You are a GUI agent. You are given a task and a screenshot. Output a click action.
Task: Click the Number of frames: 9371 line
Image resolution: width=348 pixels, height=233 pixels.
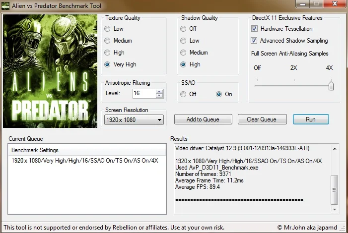203,174
